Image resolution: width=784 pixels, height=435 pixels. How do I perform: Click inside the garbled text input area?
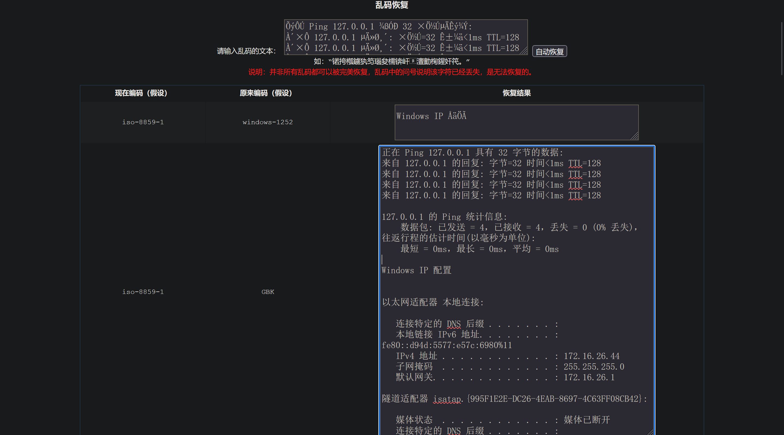pos(406,37)
